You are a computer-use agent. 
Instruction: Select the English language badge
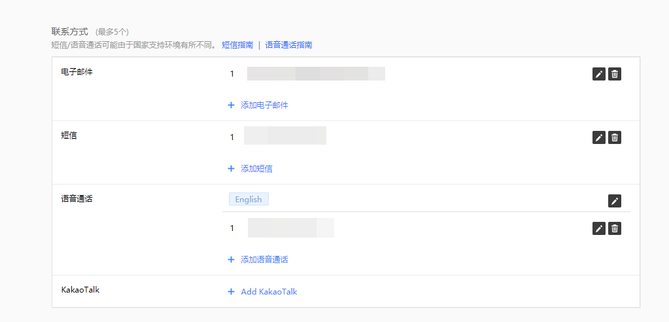(249, 200)
